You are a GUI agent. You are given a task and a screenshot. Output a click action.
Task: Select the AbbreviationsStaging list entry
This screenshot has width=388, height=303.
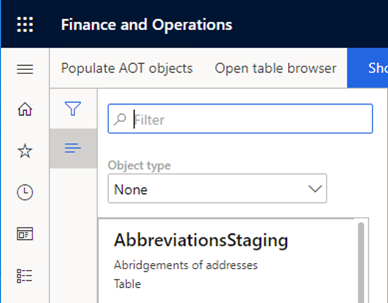click(x=228, y=261)
